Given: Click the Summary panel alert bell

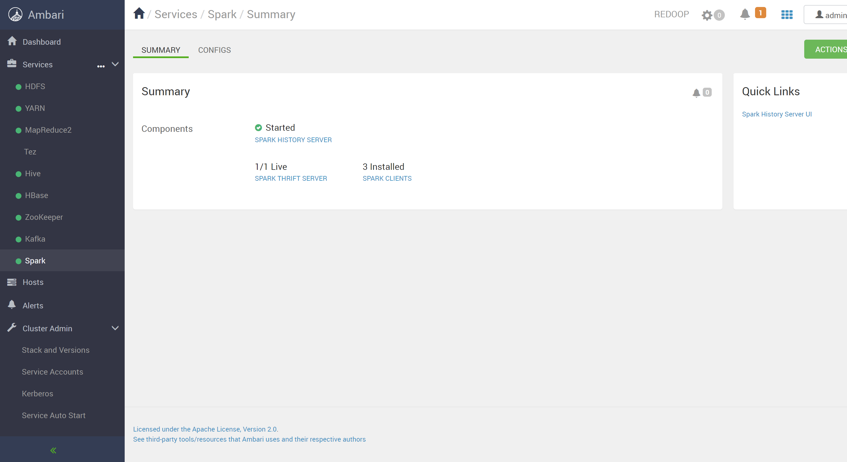Looking at the screenshot, I should (696, 93).
